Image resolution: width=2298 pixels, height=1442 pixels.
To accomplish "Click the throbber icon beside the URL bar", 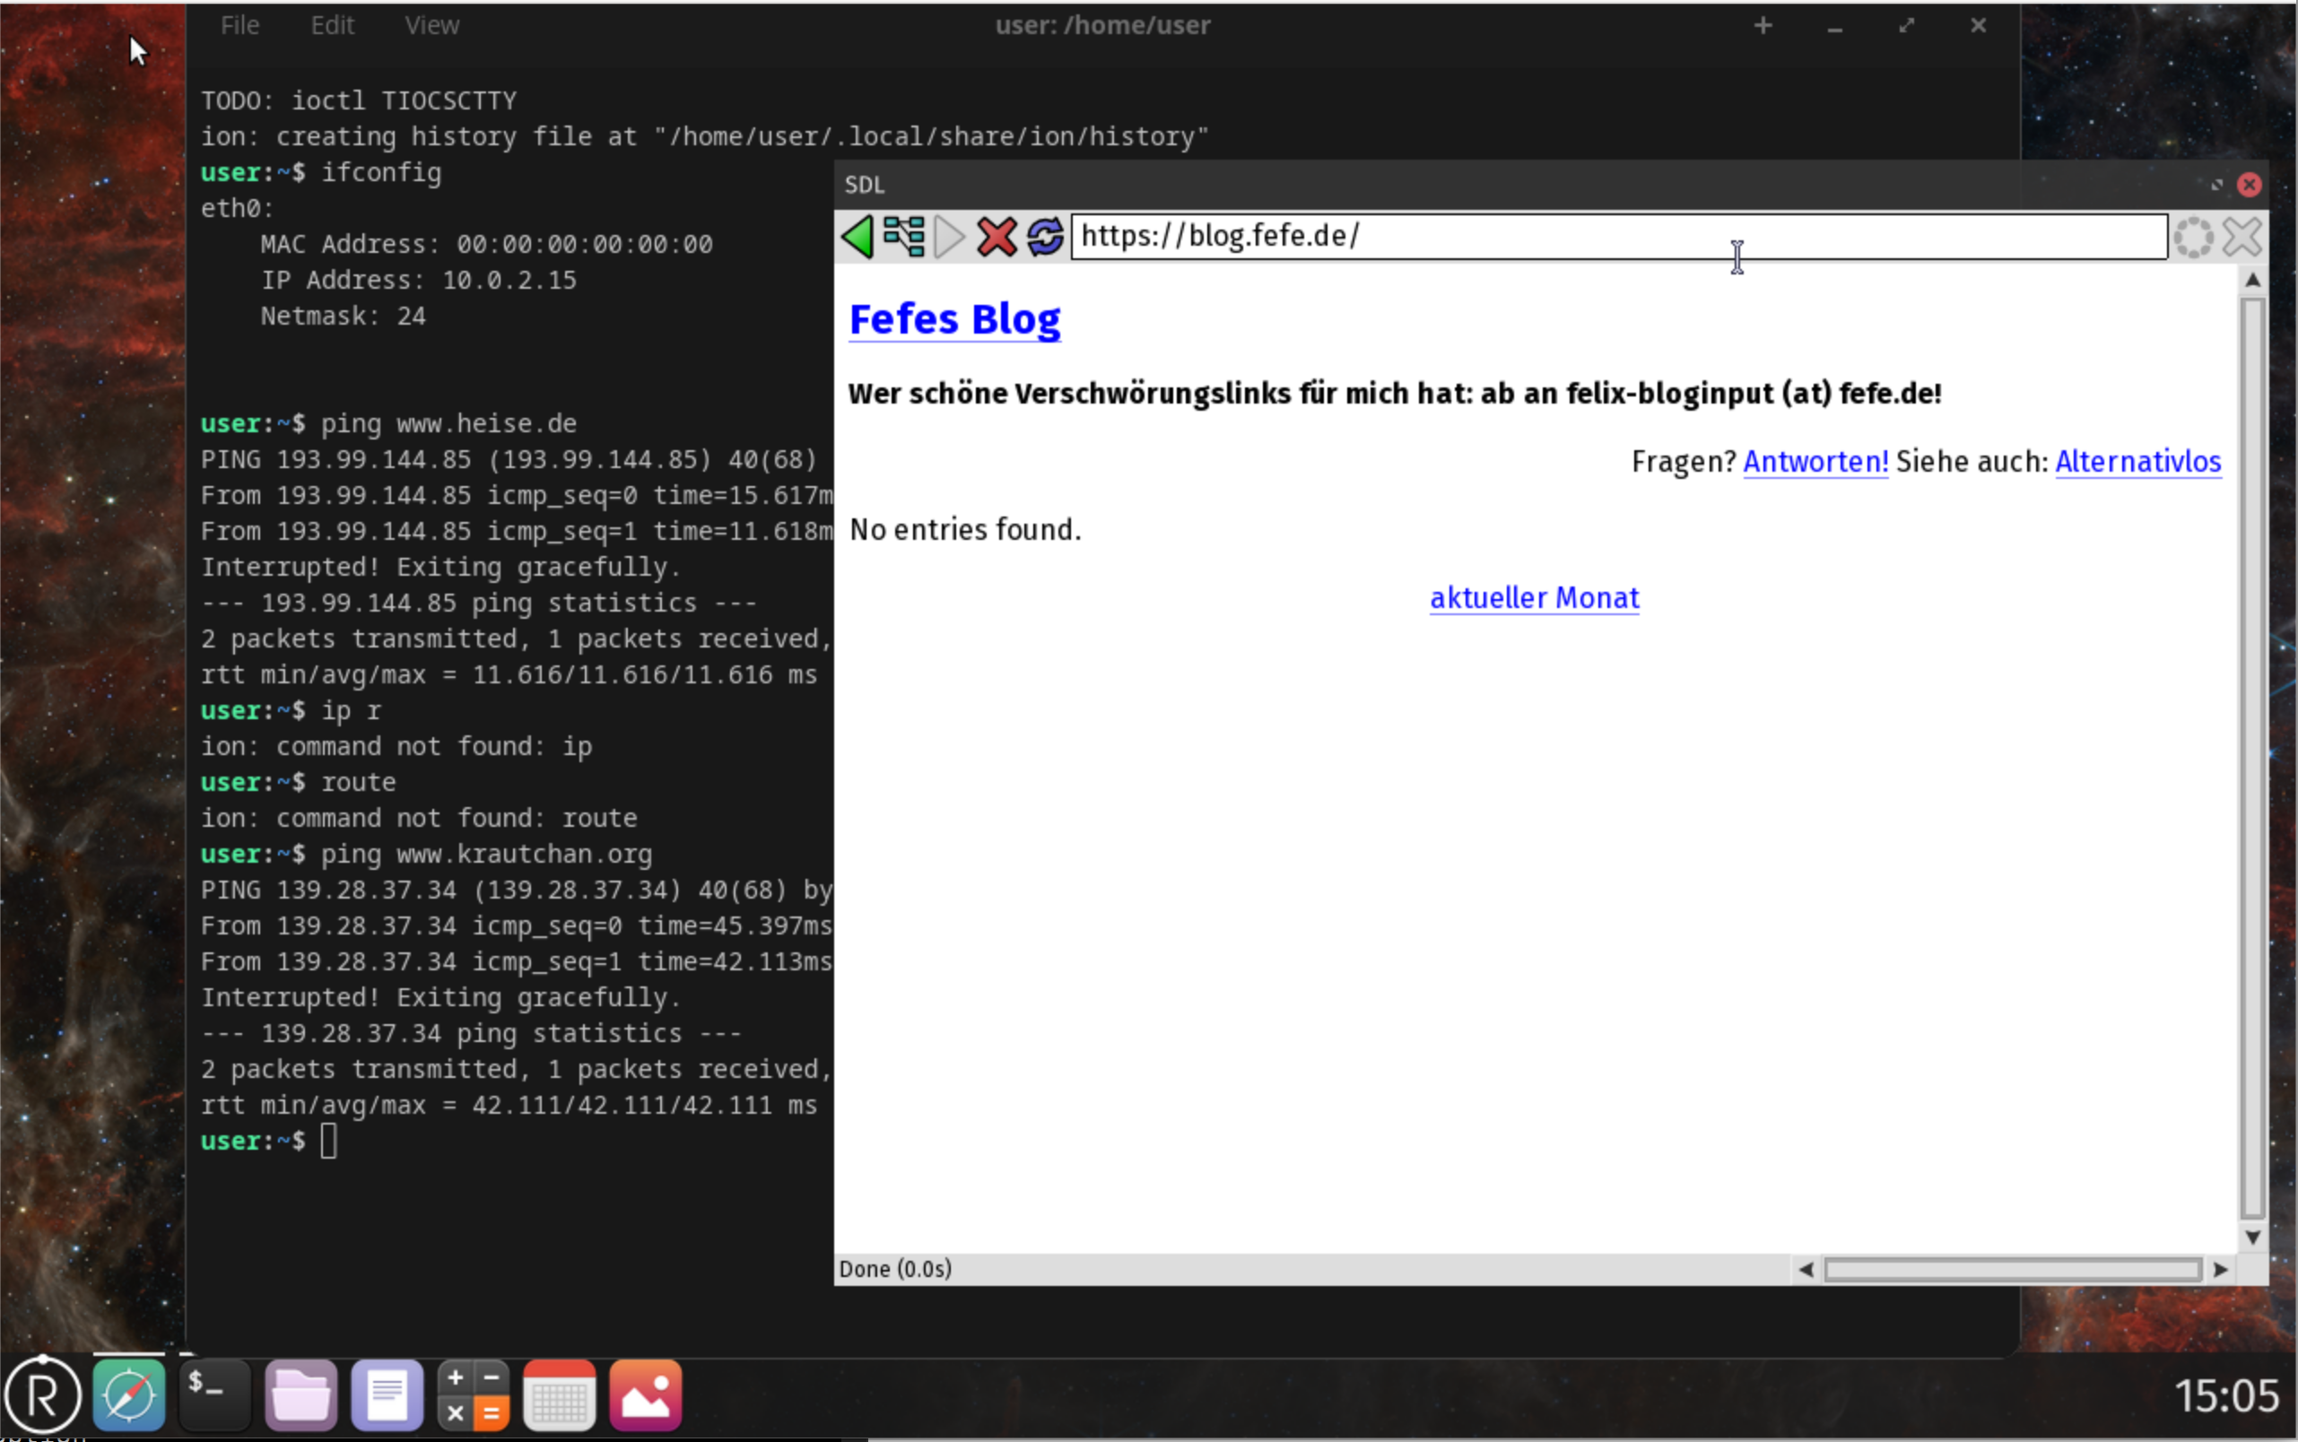I will pos(2193,237).
